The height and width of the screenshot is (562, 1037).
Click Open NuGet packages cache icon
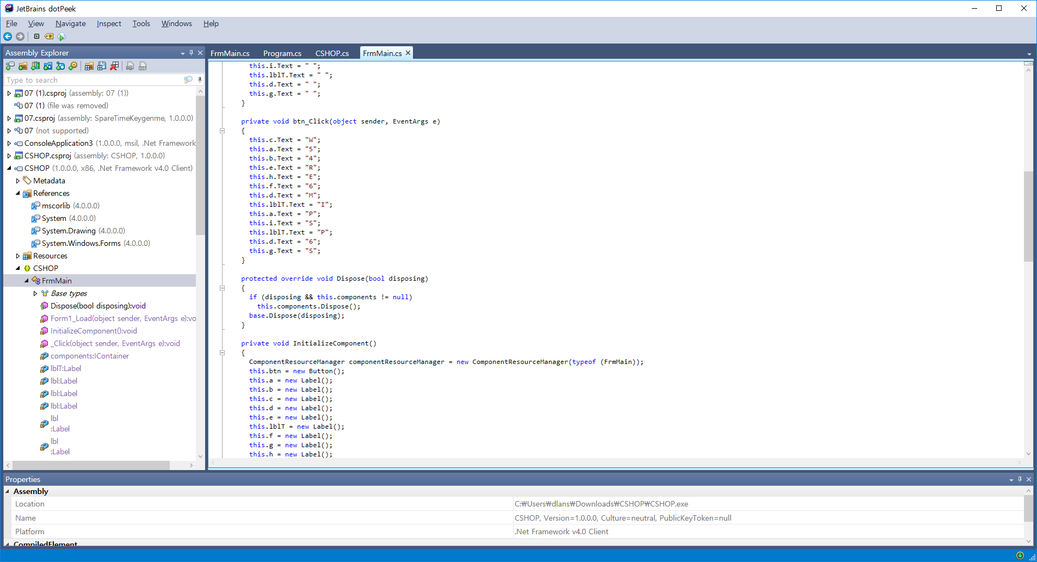tap(60, 66)
